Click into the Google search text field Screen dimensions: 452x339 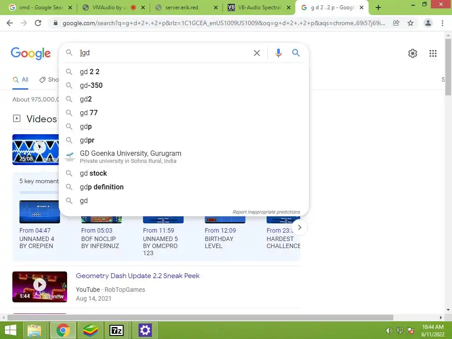[164, 53]
